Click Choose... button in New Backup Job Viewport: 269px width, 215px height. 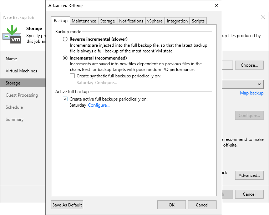pos(249,65)
